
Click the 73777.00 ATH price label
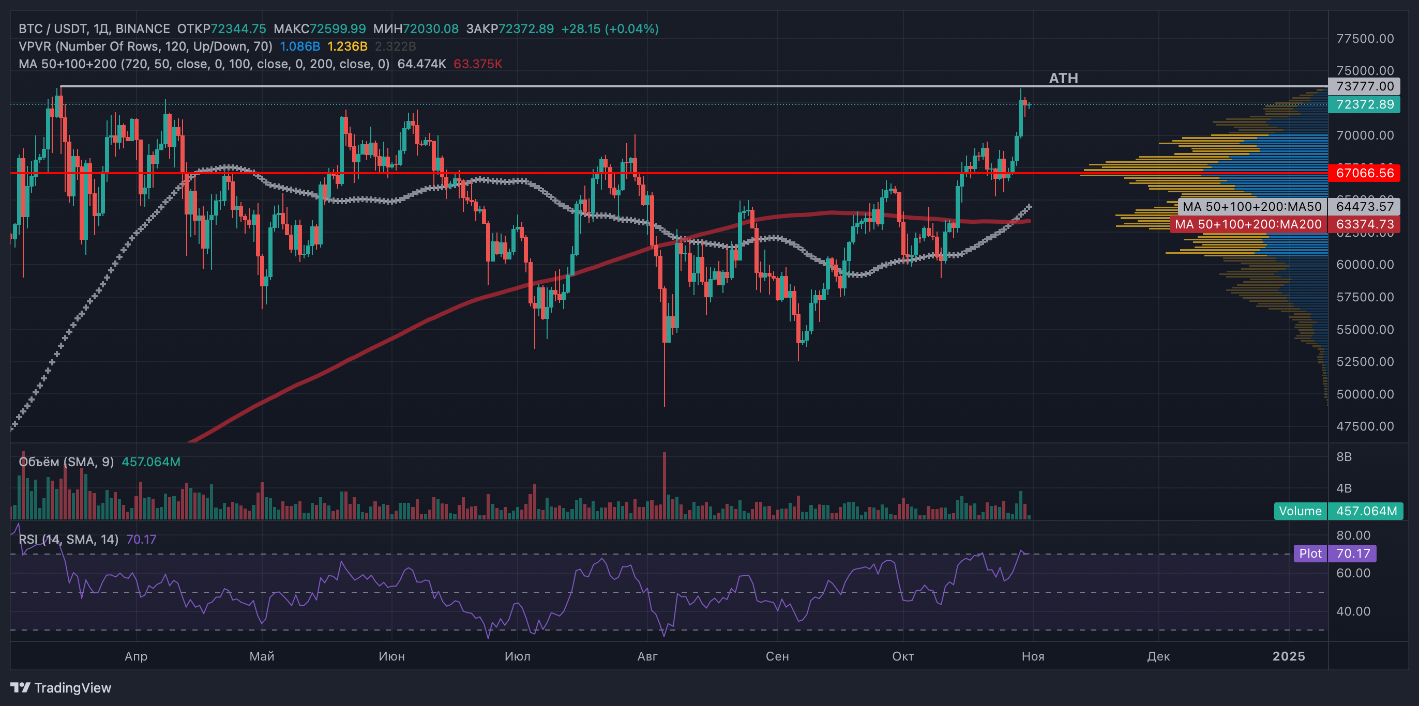pyautogui.click(x=1364, y=86)
